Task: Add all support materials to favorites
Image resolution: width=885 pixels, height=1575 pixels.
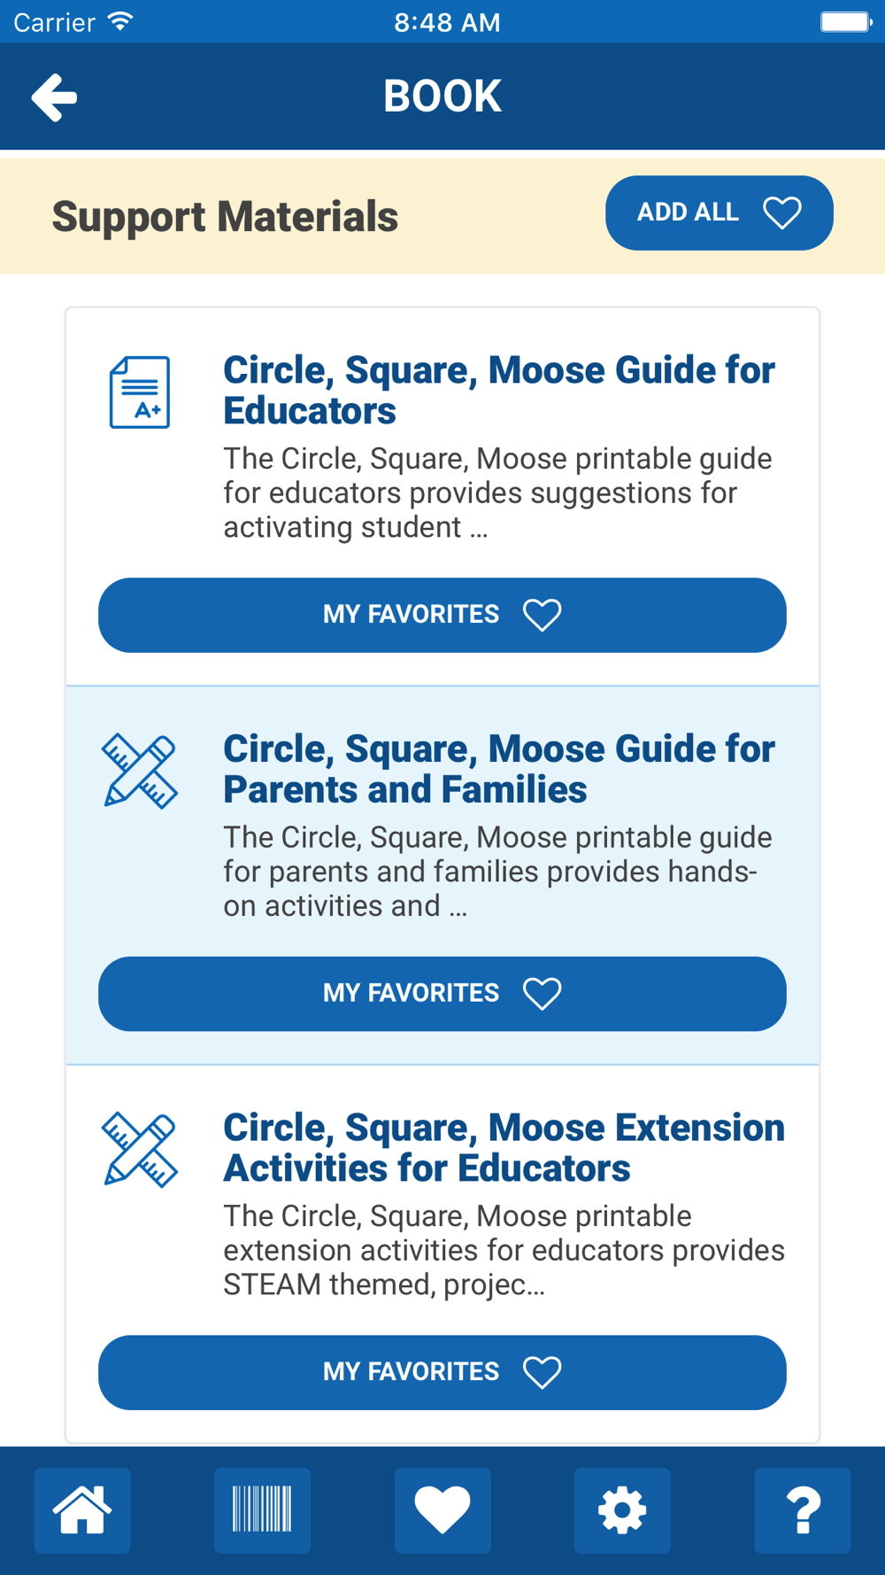Action: [720, 213]
